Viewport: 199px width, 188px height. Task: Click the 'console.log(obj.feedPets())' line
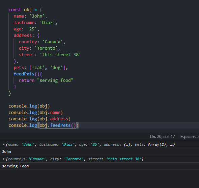coord(44,125)
